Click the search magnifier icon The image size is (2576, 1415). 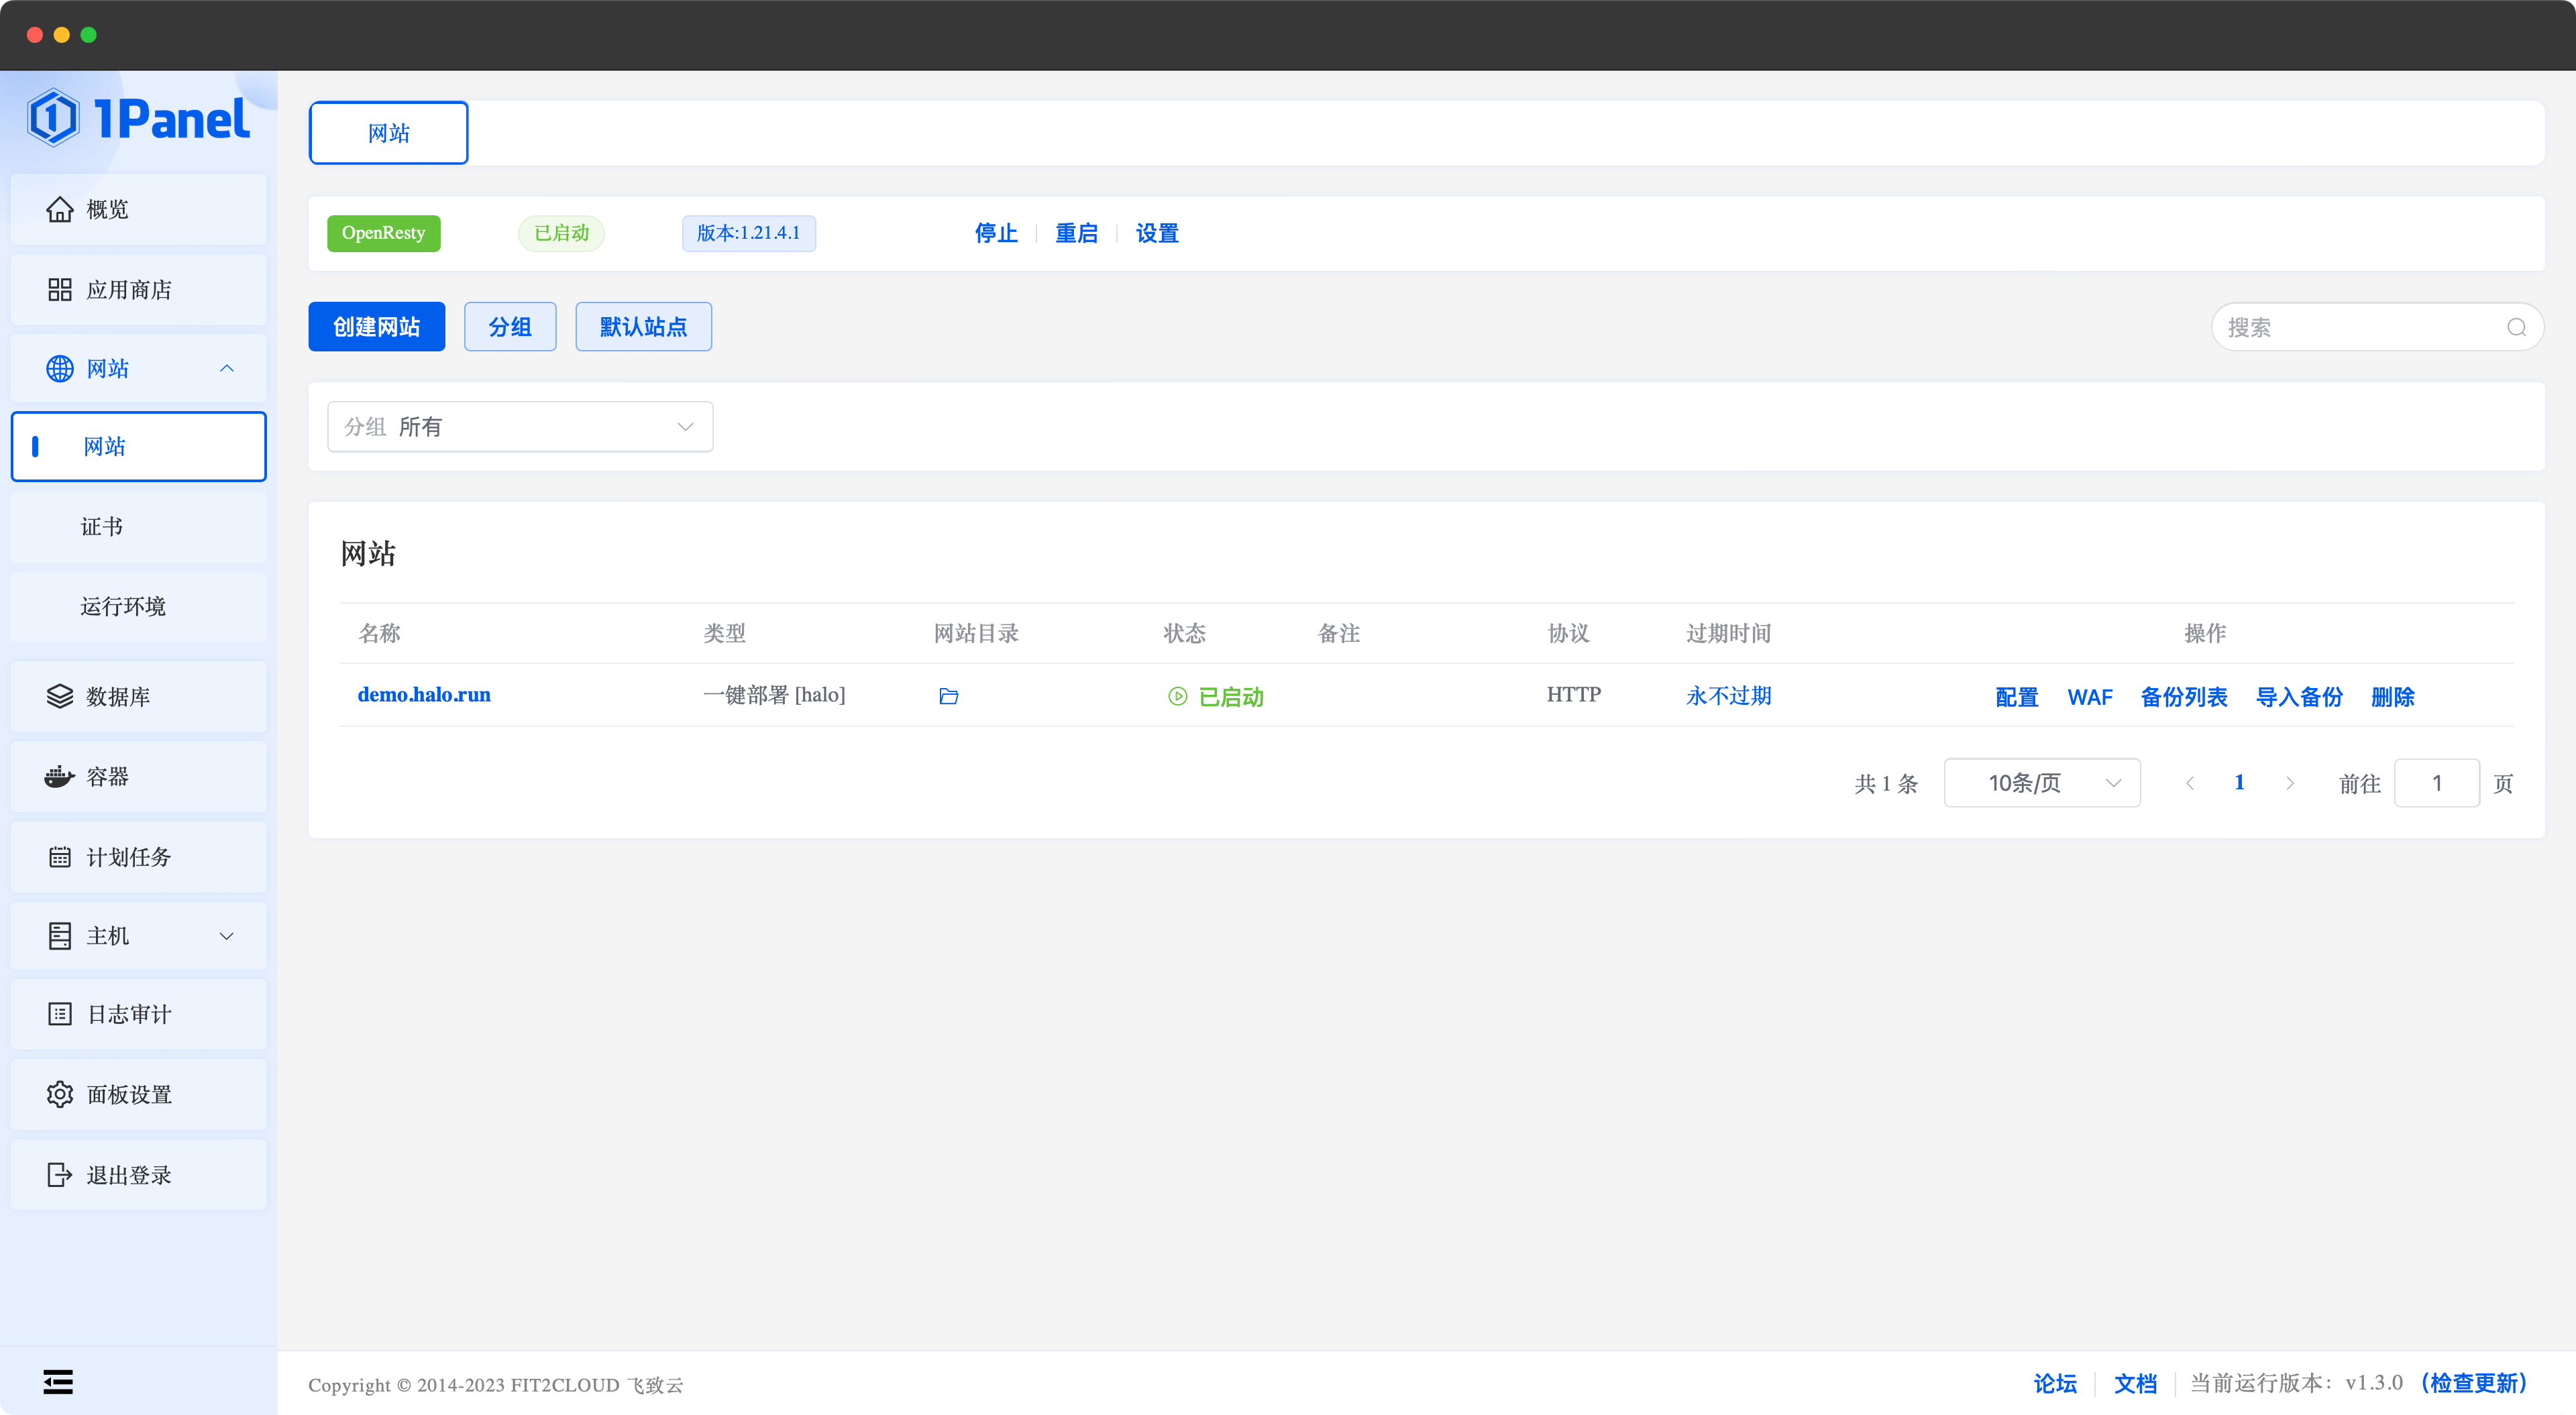point(2516,327)
